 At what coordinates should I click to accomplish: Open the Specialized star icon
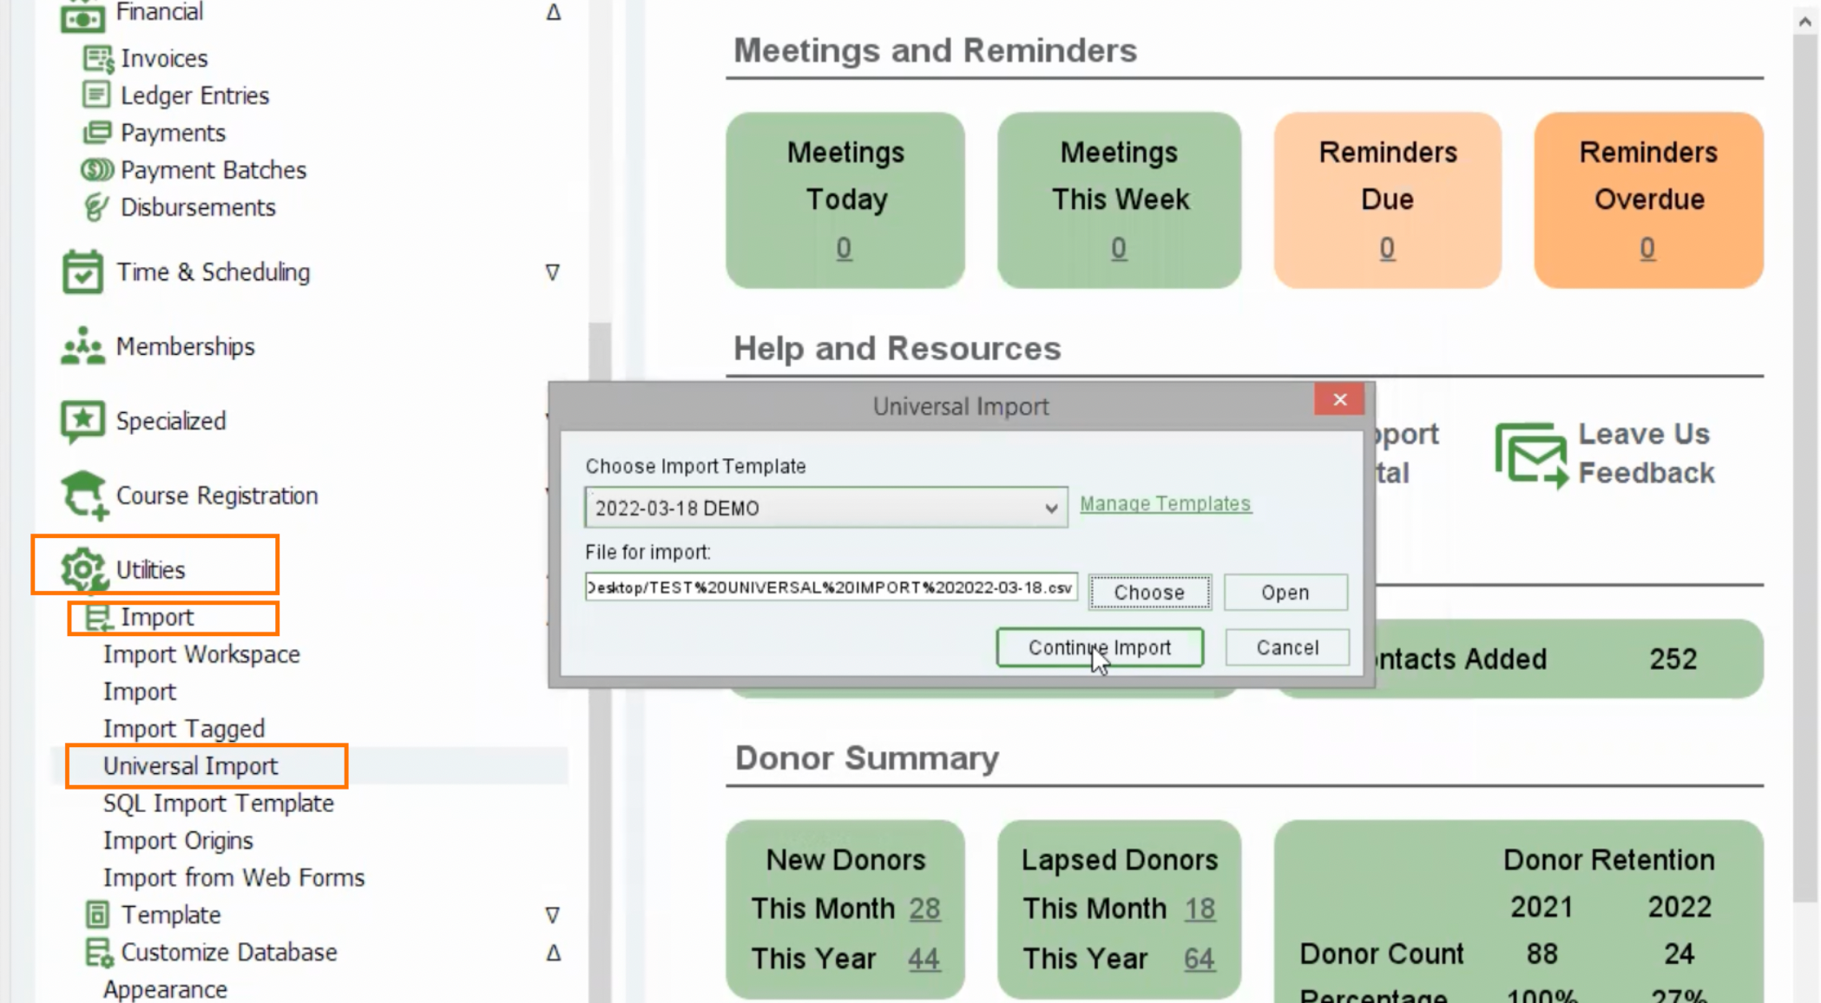coord(82,421)
